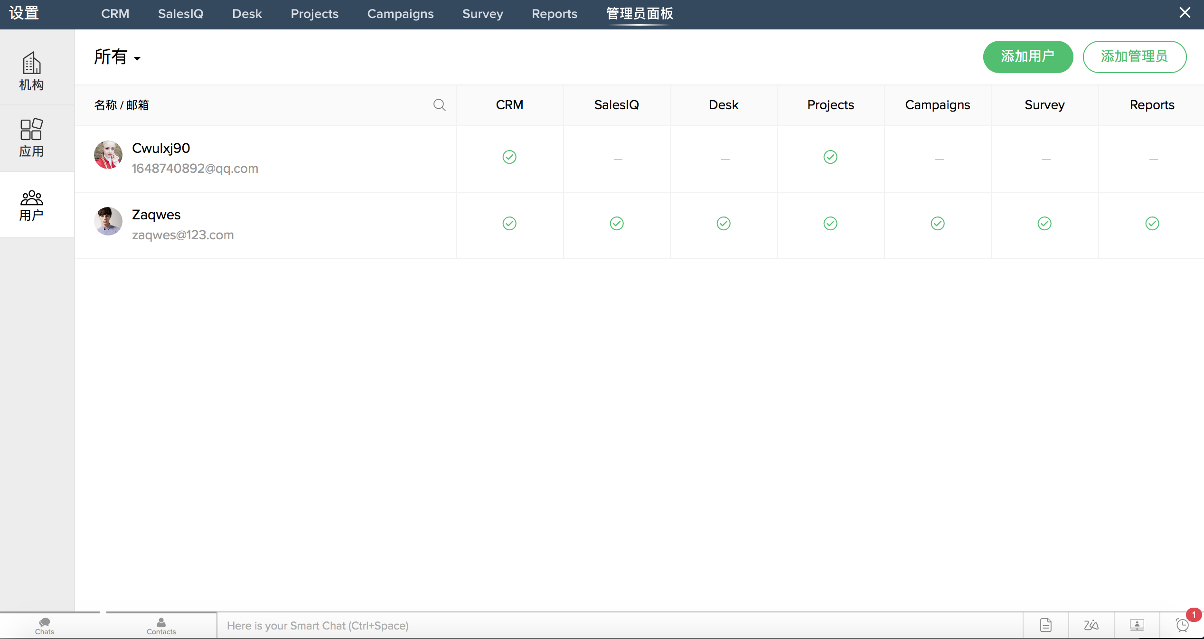Screen dimensions: 1204x639
Task: Toggle CRM access checkmark for Cwulxj90
Action: (509, 157)
